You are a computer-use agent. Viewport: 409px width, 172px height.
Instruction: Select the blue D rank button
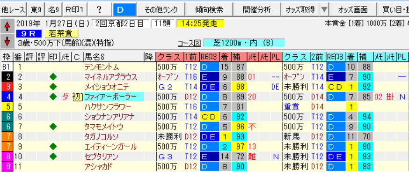(x=124, y=10)
